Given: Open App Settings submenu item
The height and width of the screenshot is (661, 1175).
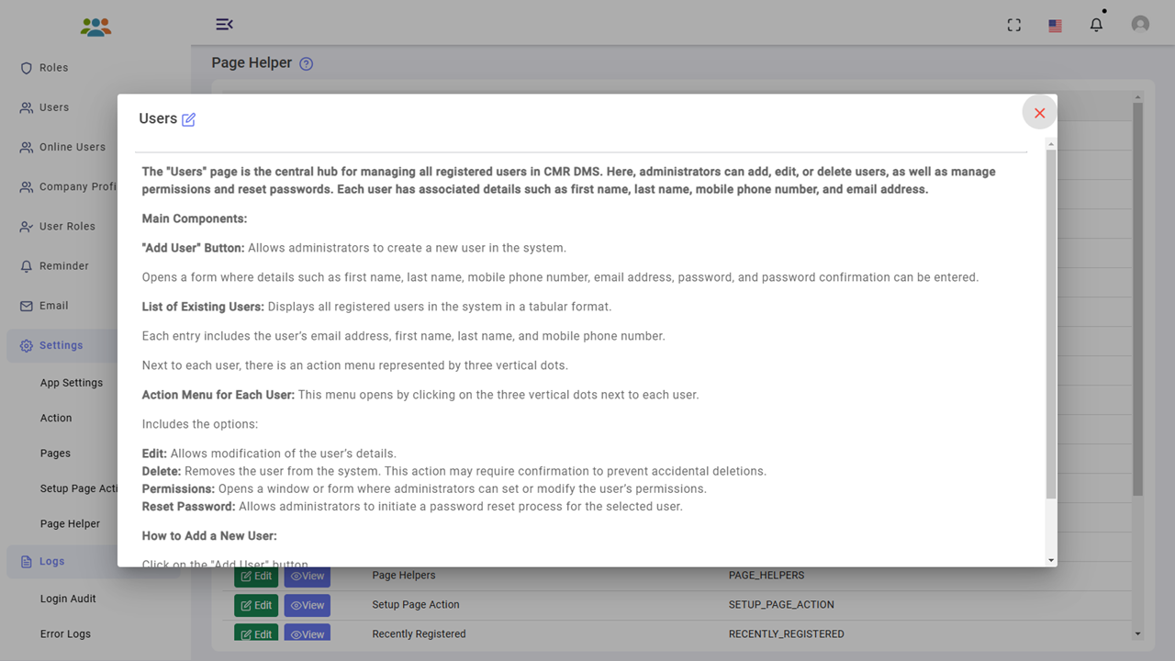Looking at the screenshot, I should pos(72,383).
